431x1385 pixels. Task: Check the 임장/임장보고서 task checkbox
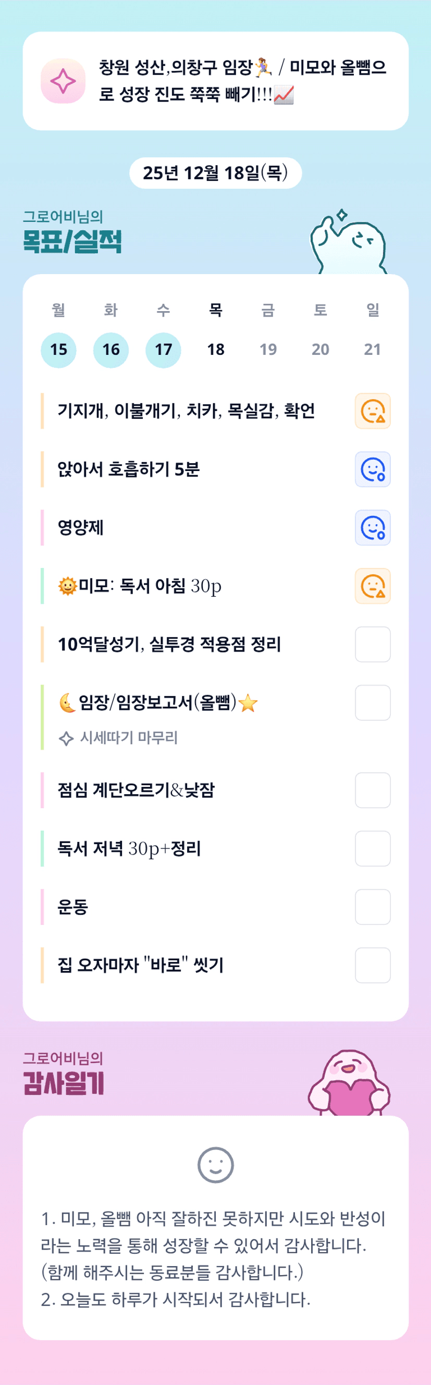[x=372, y=702]
